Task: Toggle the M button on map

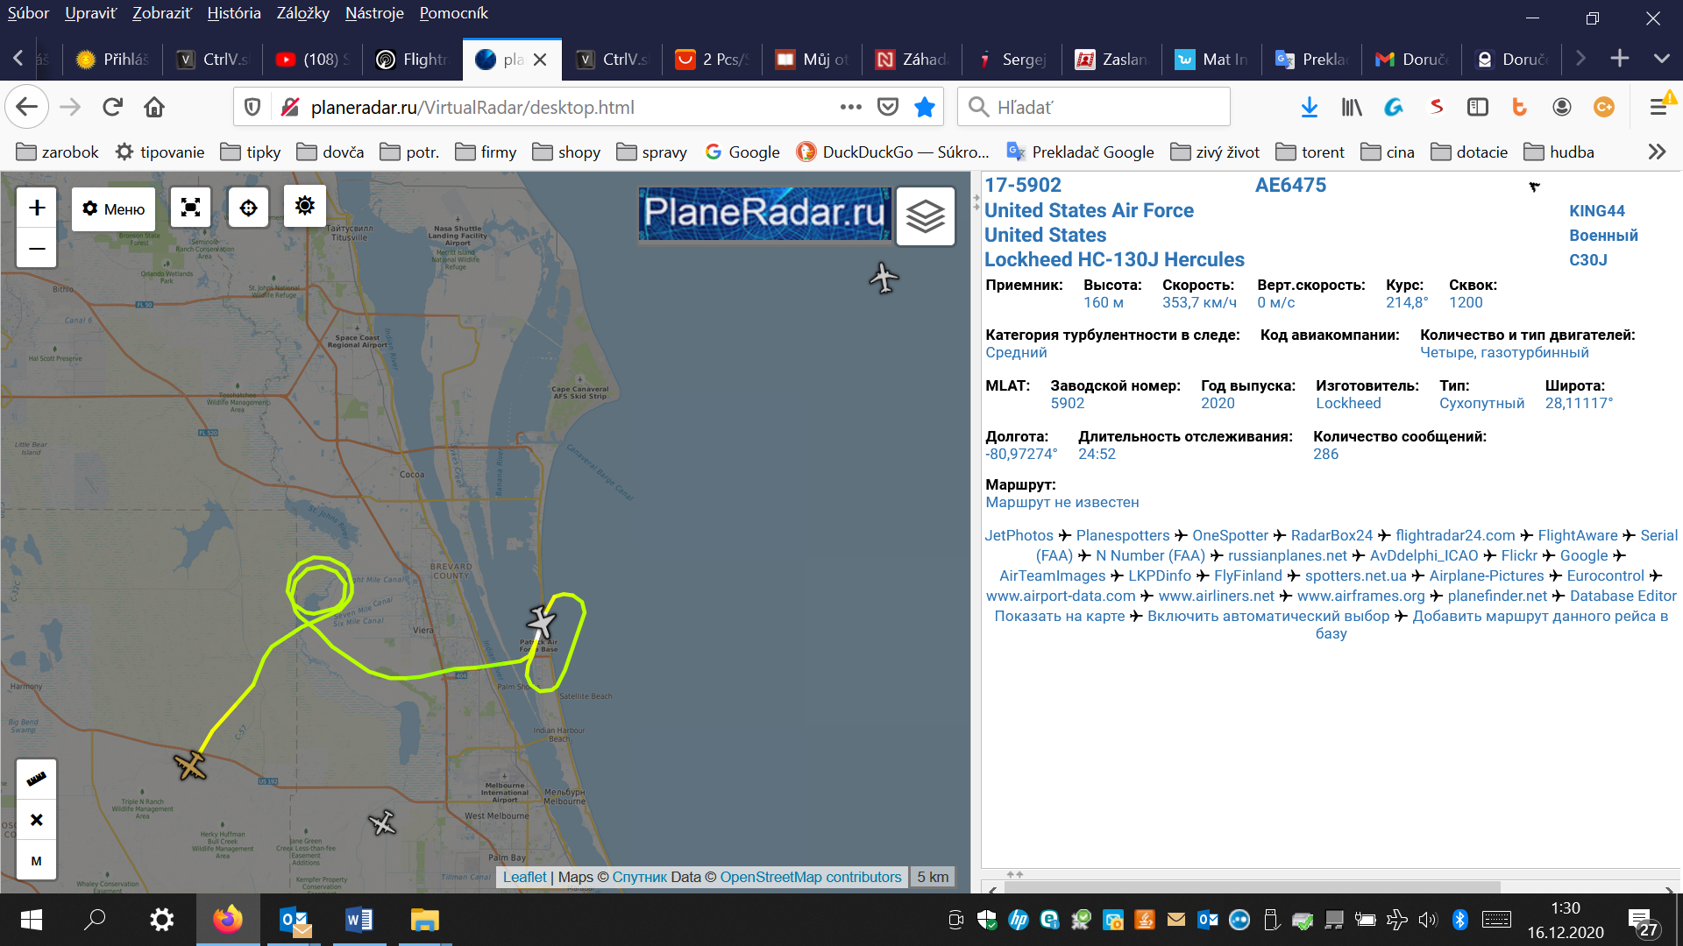Action: pyautogui.click(x=36, y=861)
